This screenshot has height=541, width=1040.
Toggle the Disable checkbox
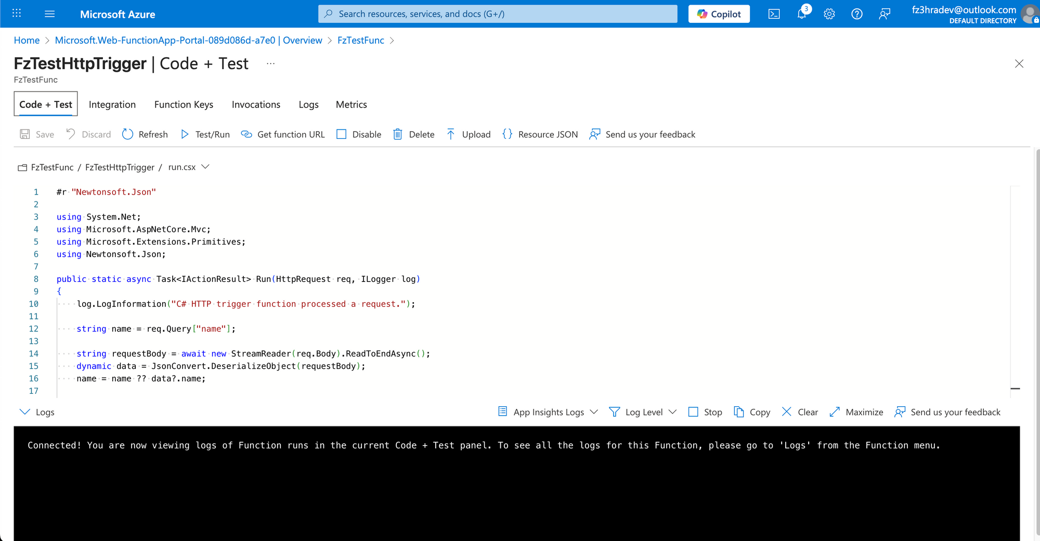point(341,134)
